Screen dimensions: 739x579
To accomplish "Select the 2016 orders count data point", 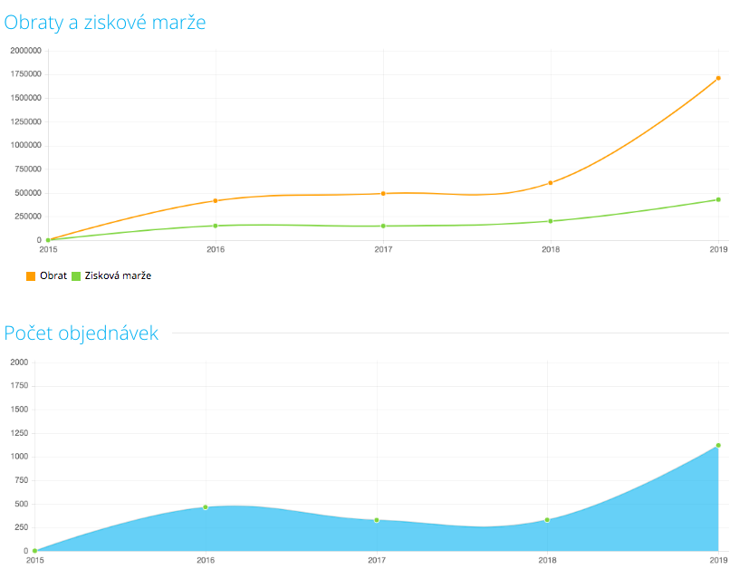I will pyautogui.click(x=206, y=507).
